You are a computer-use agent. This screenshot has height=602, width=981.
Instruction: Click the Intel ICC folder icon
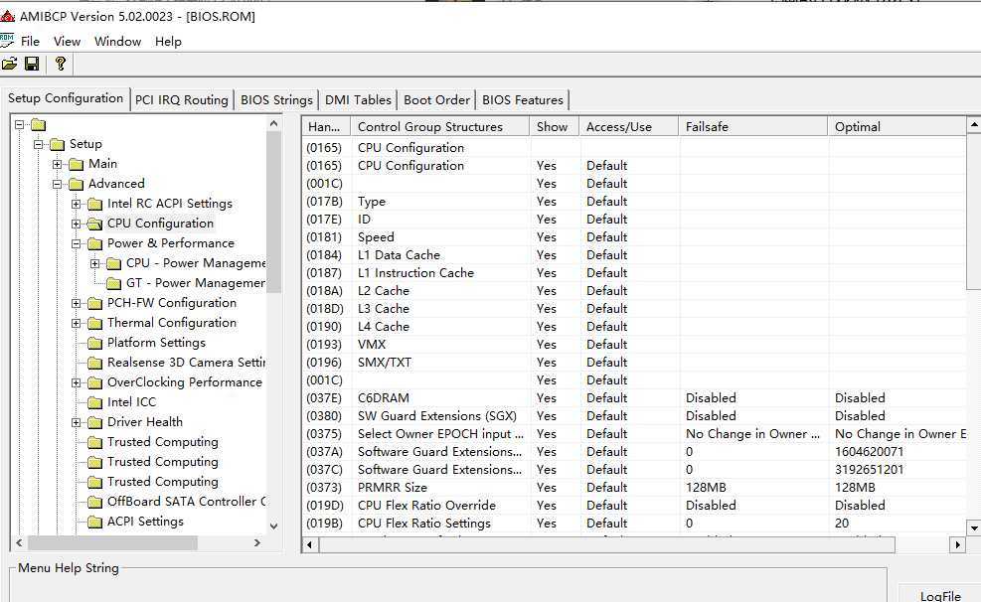click(95, 402)
